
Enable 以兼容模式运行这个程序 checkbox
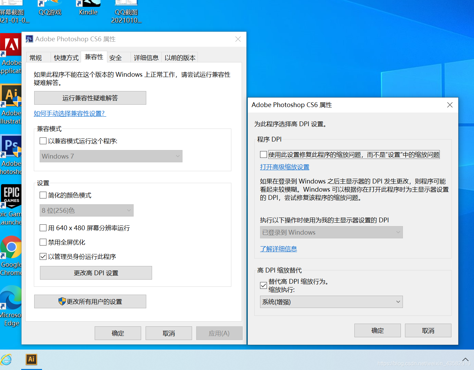[43, 141]
